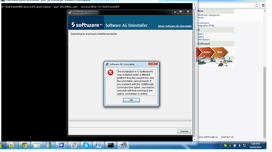Open the migration FAQs link
This screenshot has width=272, height=152.
(x=206, y=26)
